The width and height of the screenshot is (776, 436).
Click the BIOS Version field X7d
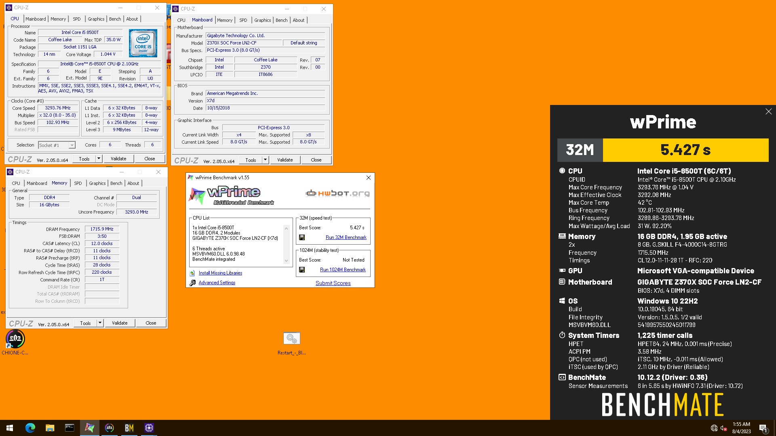pos(265,101)
